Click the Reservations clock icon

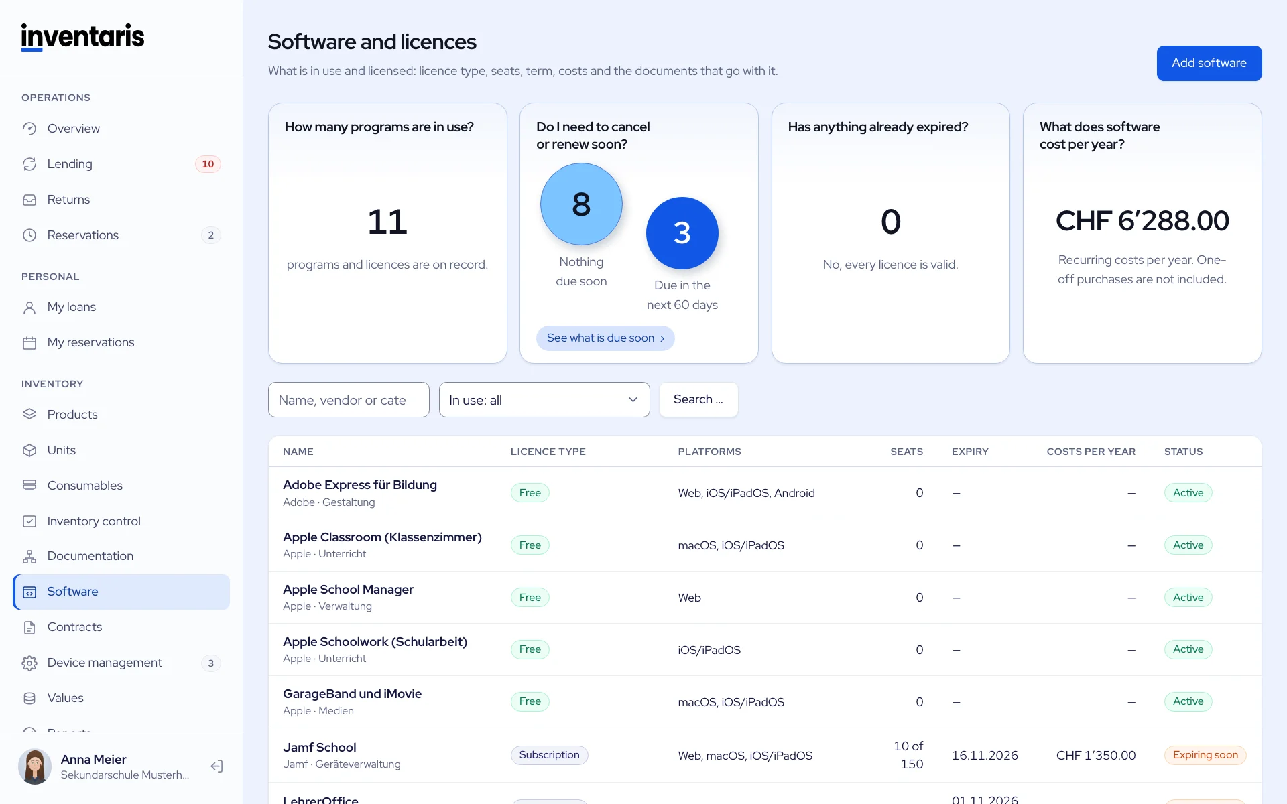(x=29, y=235)
